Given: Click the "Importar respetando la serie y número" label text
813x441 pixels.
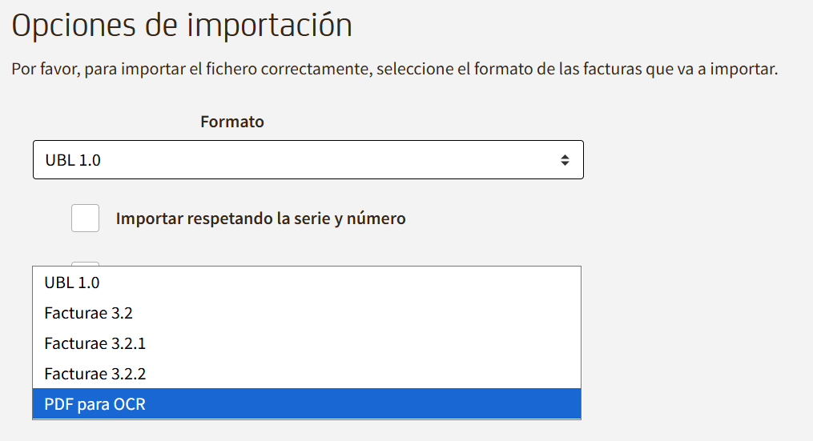Looking at the screenshot, I should 260,218.
